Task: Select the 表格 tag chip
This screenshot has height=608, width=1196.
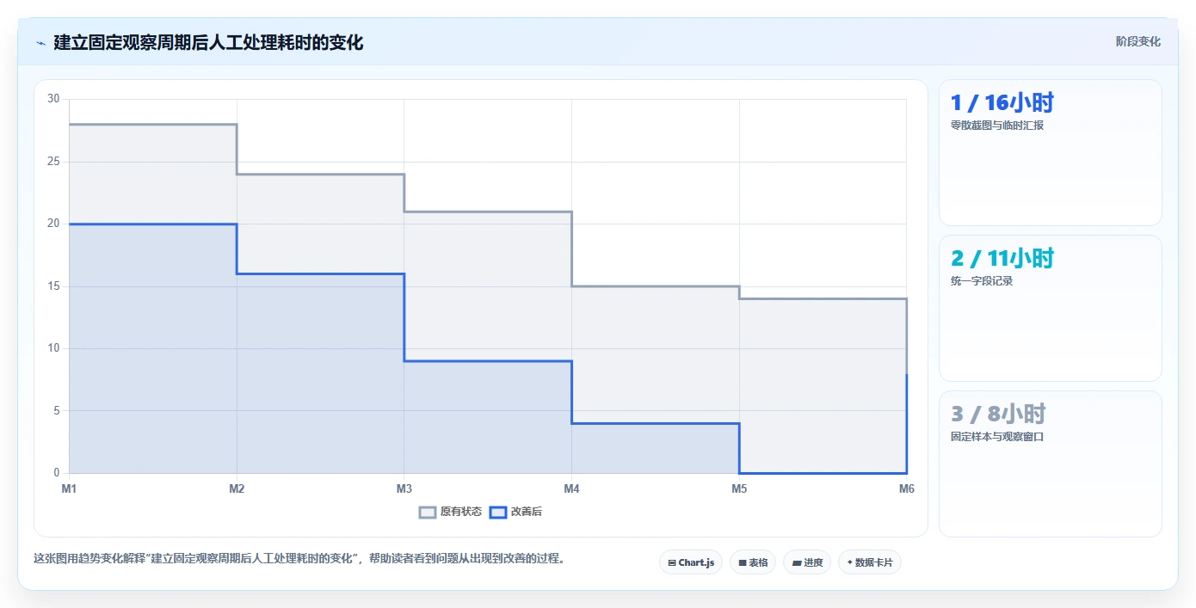Action: pyautogui.click(x=753, y=562)
